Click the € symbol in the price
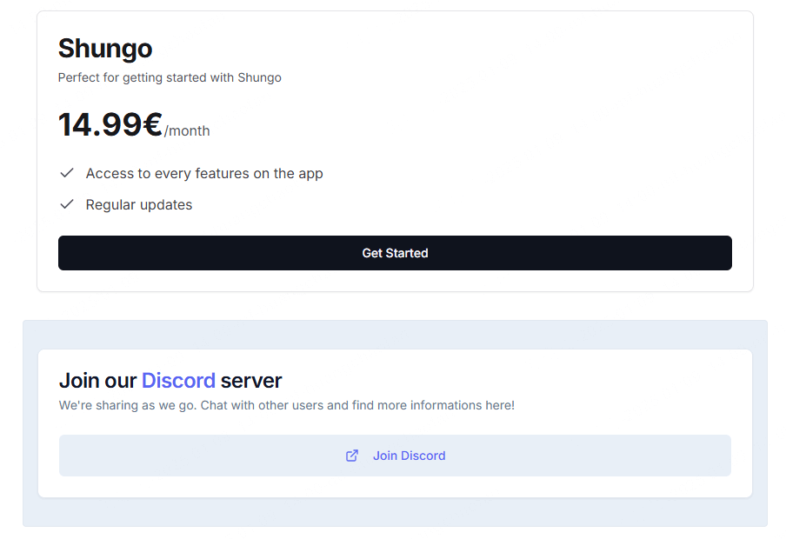This screenshot has width=786, height=539. (152, 125)
